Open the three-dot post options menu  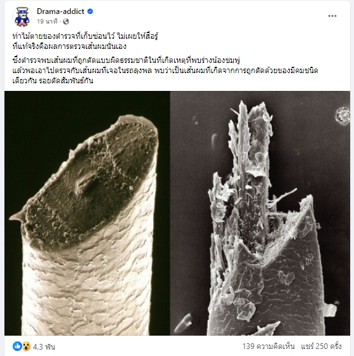click(332, 16)
